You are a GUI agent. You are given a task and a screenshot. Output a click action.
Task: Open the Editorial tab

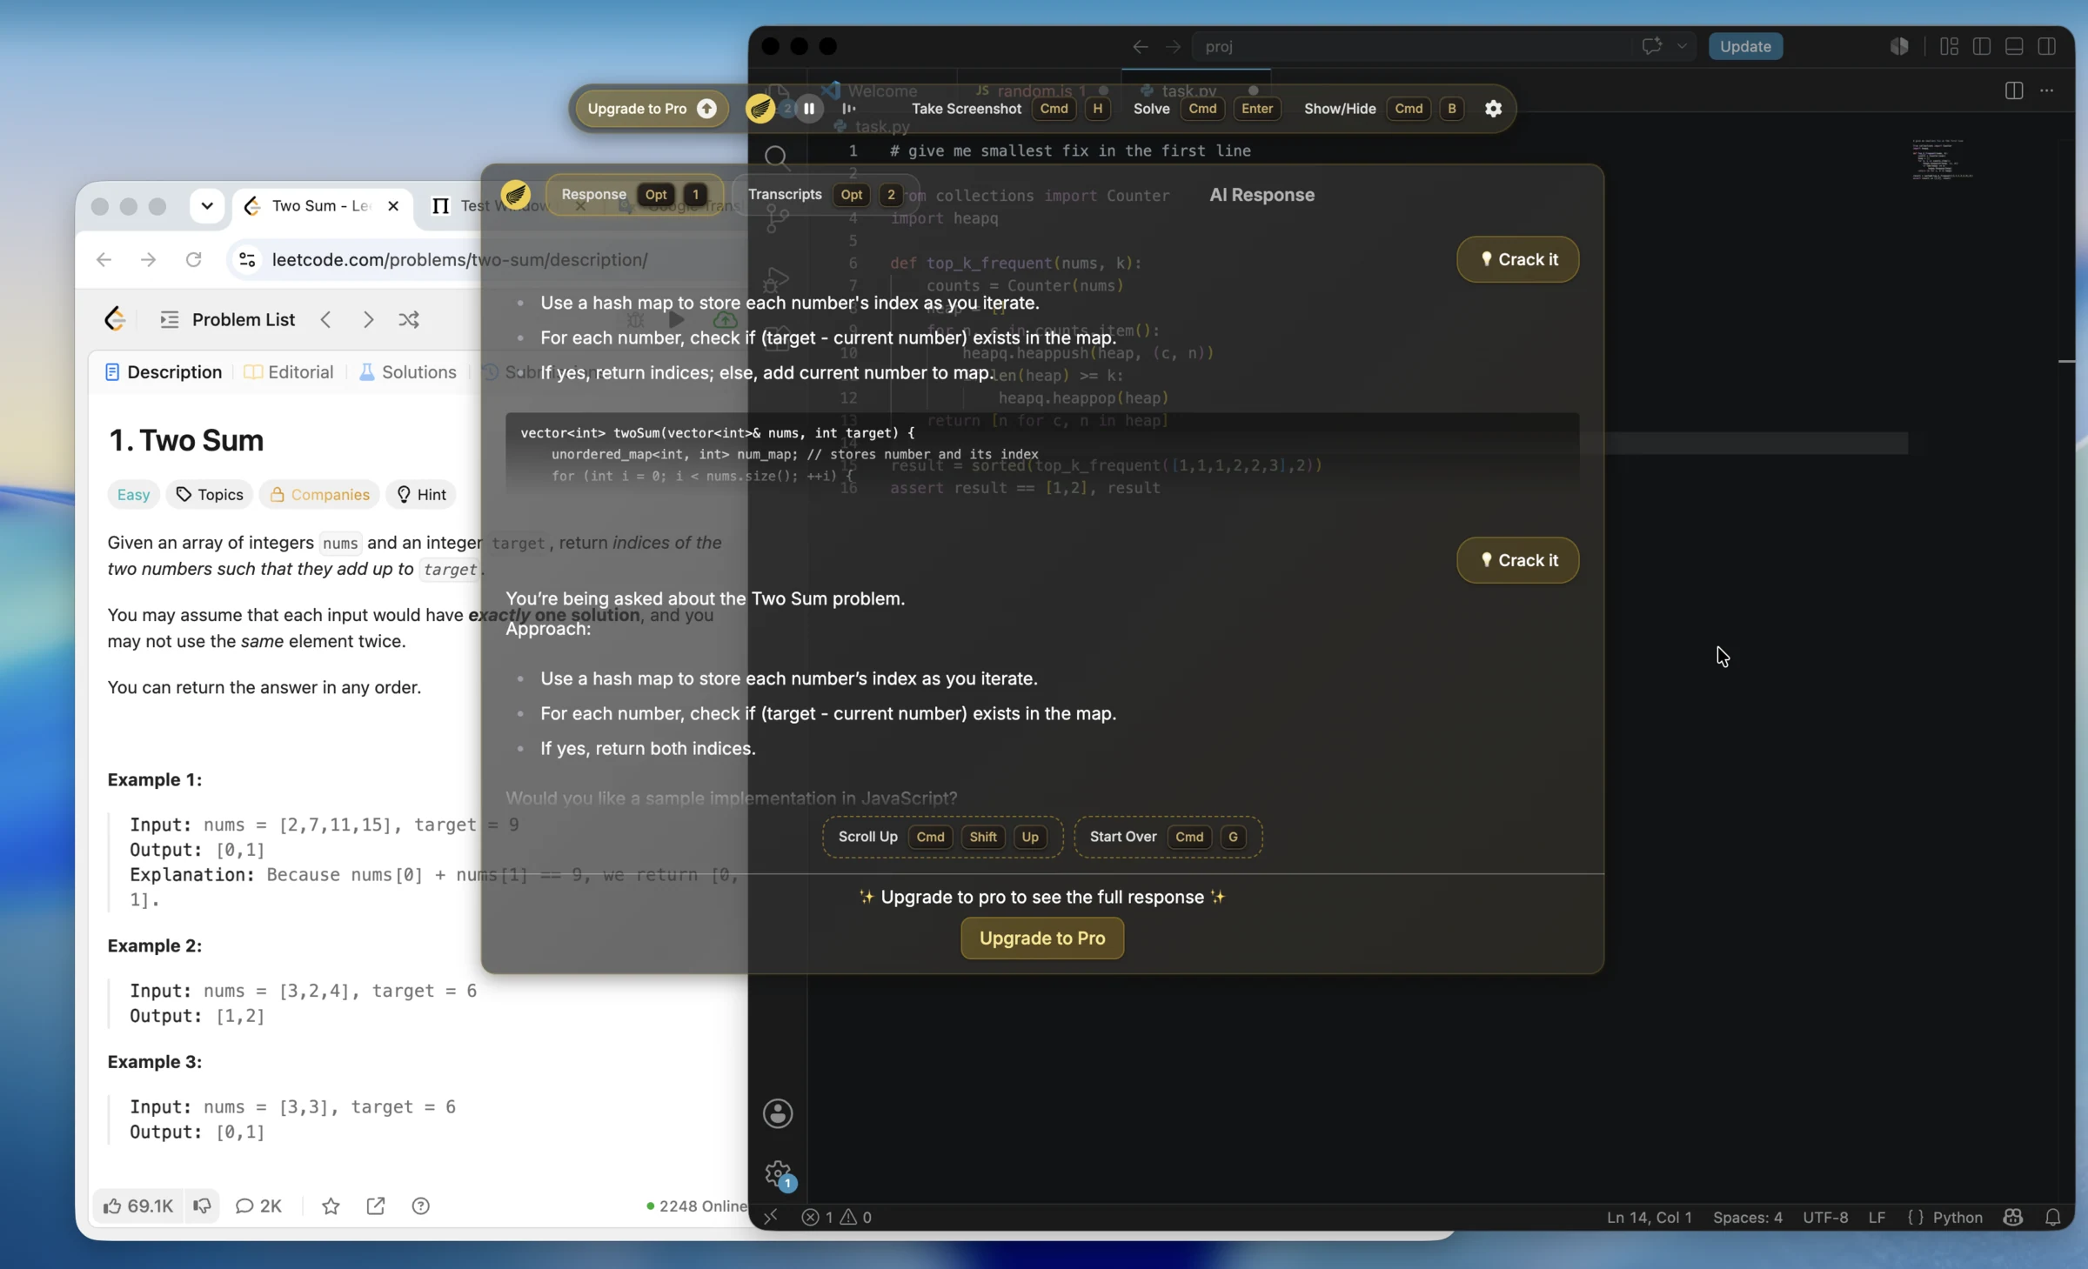(x=289, y=371)
